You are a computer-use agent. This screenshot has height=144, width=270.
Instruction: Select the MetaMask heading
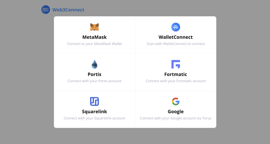click(x=95, y=37)
